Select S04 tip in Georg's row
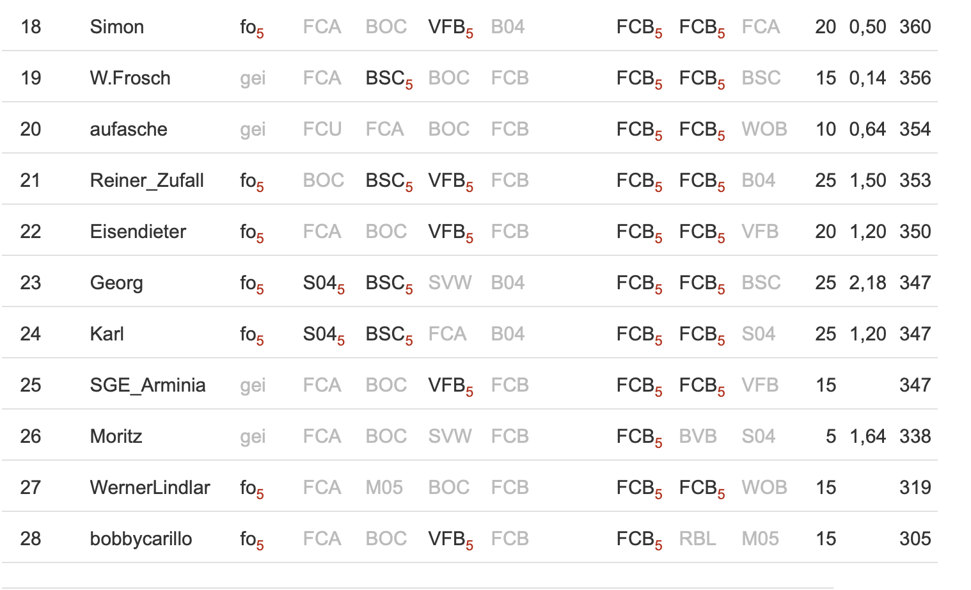The width and height of the screenshot is (971, 590). (324, 283)
